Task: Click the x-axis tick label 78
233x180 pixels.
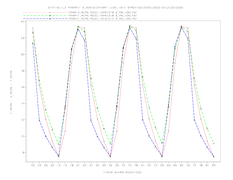Action: tap(201, 165)
